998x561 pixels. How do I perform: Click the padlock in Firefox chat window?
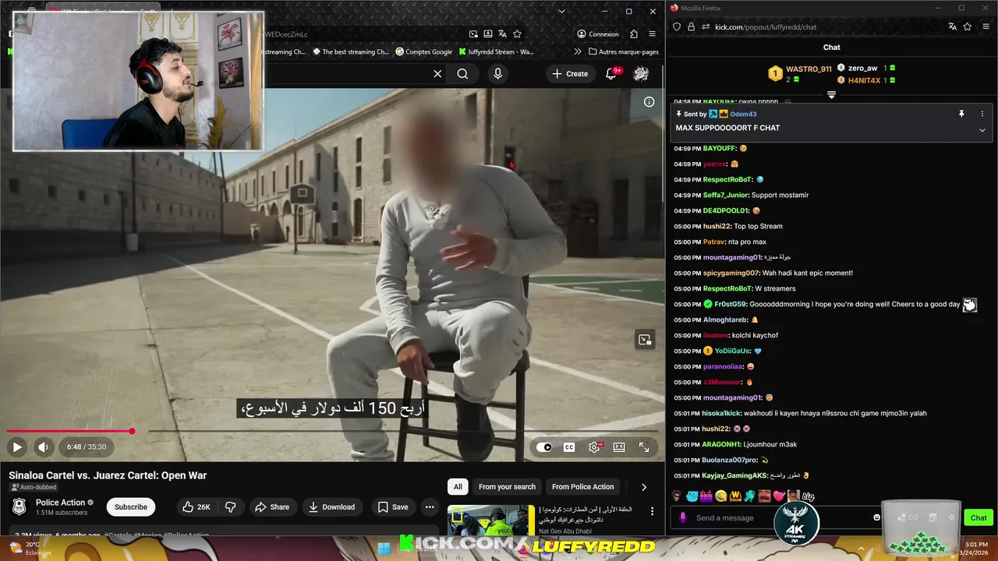coord(691,26)
